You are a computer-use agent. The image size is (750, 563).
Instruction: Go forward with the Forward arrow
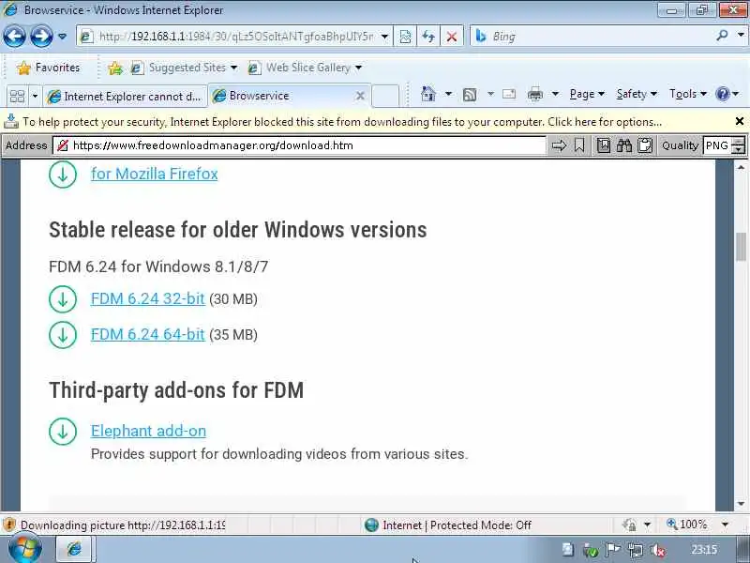41,36
